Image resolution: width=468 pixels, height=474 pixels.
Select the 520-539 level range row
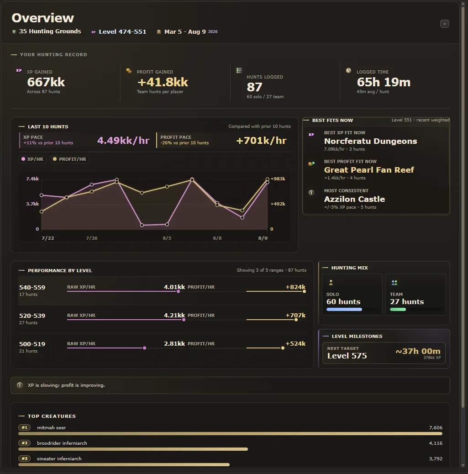(162, 319)
